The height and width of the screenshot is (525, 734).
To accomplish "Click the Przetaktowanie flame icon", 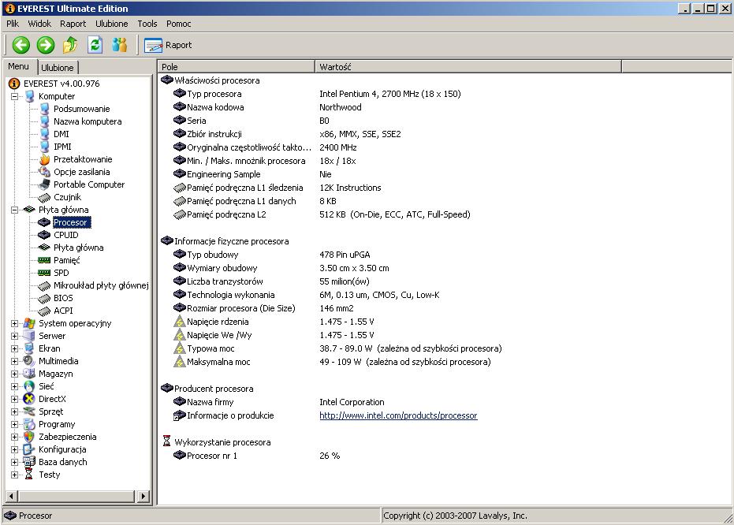I will click(x=44, y=159).
